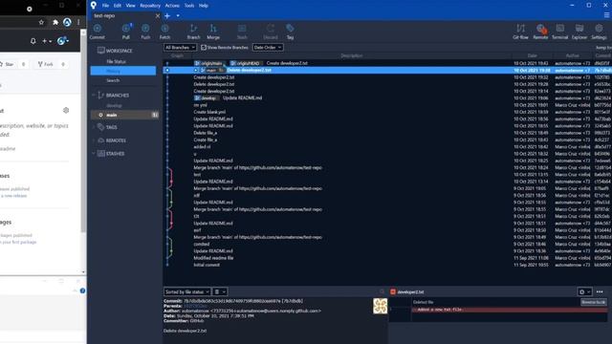This screenshot has width=612, height=344.
Task: Select the main branch in the sidebar
Action: click(125, 115)
